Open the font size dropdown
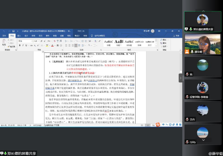Viewport: 223px width, 156px height. click(39, 41)
